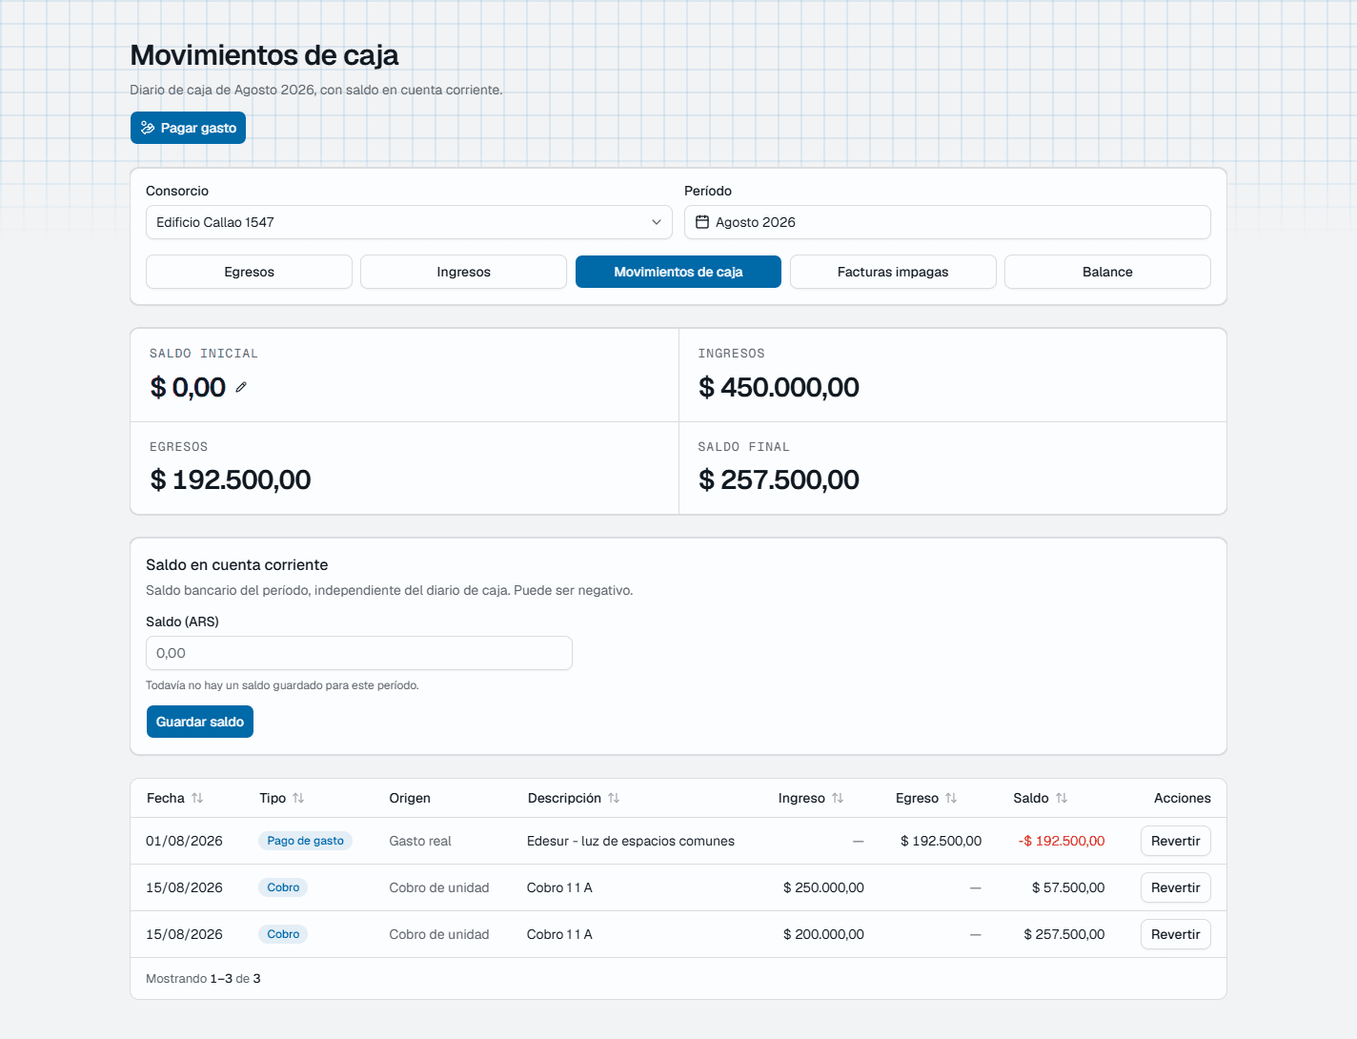
Task: Click the Gasto real origin cell
Action: click(x=420, y=841)
